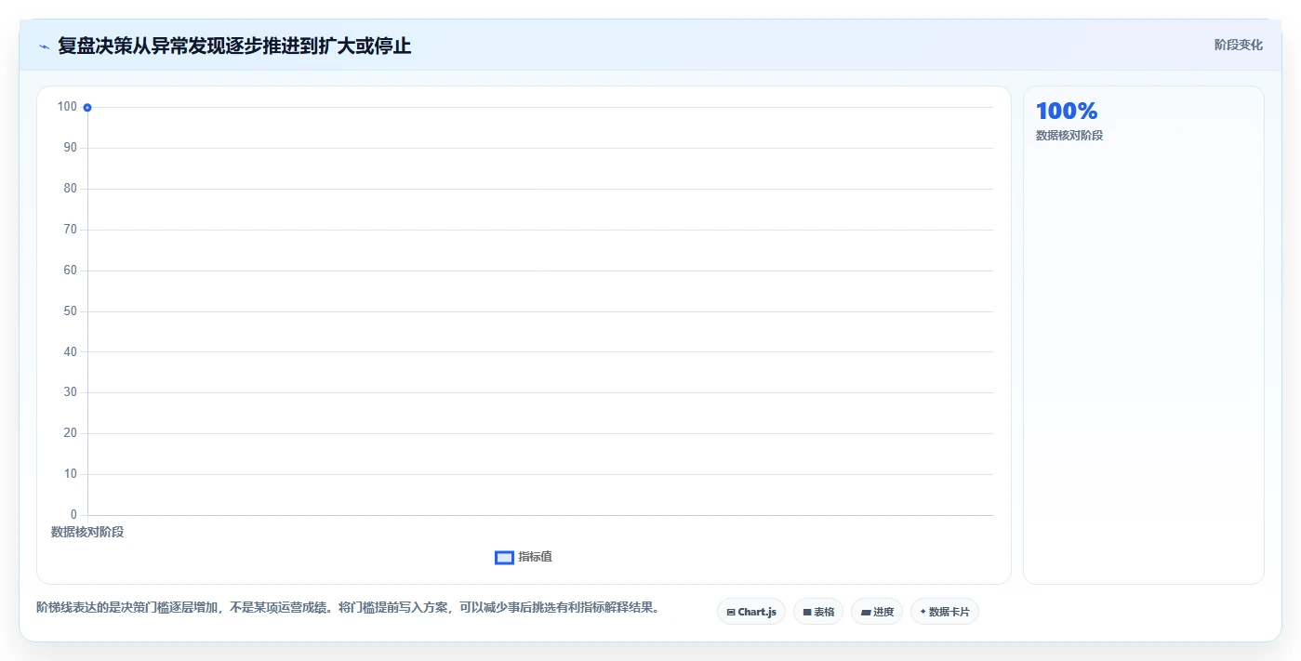Click the 100% value in data card

1067,111
